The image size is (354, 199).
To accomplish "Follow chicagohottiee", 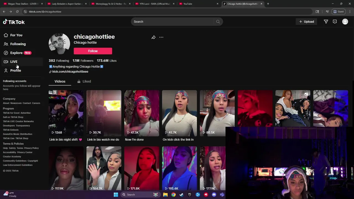I will tap(93, 51).
